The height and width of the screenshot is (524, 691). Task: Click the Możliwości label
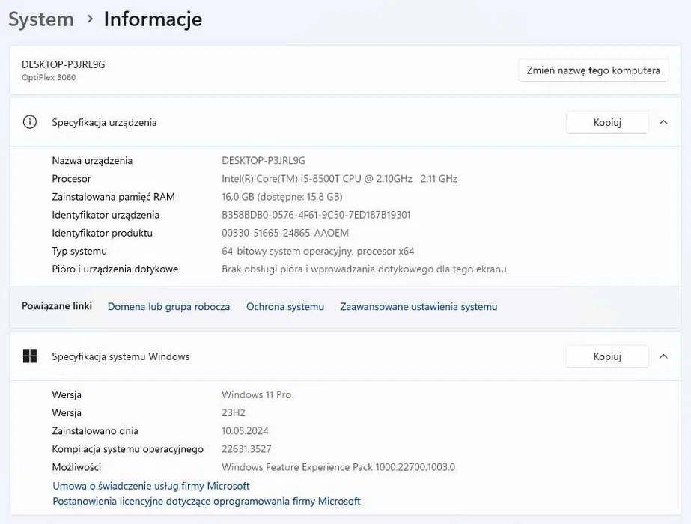click(x=76, y=466)
